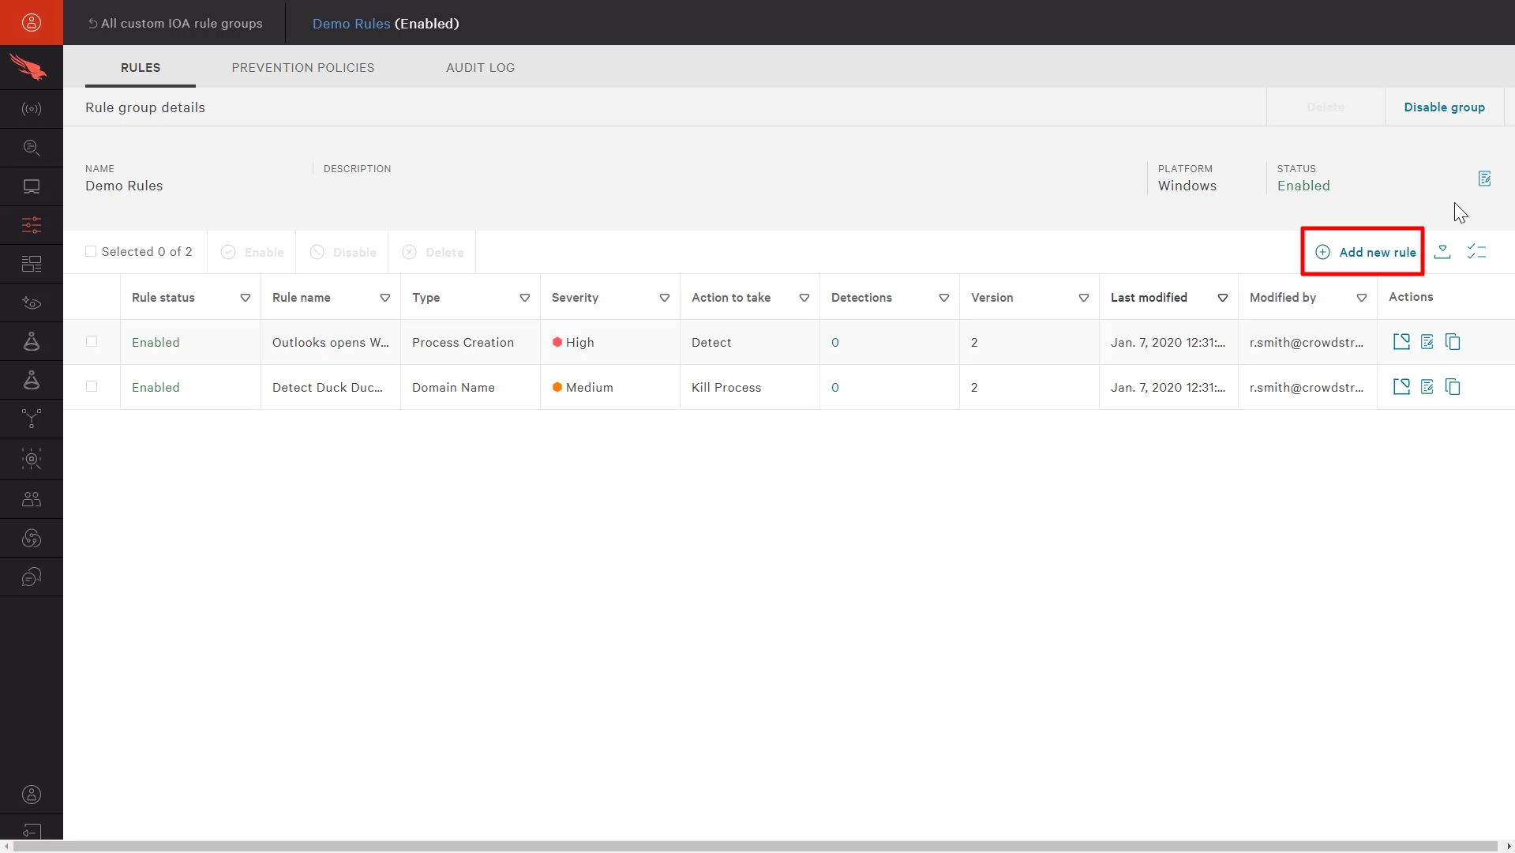This screenshot has height=853, width=1515.
Task: Click the Demo Rules breadcrumb link
Action: click(x=351, y=24)
